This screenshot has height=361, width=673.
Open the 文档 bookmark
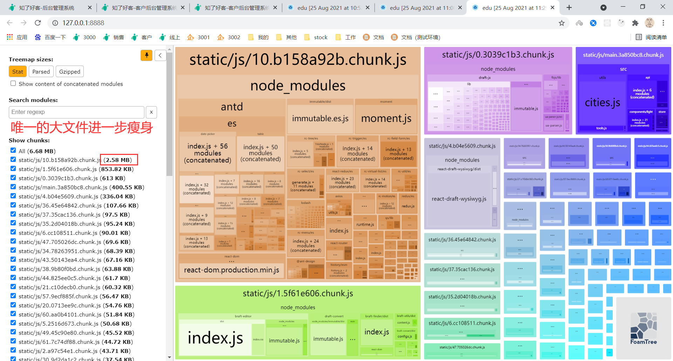[x=373, y=37]
